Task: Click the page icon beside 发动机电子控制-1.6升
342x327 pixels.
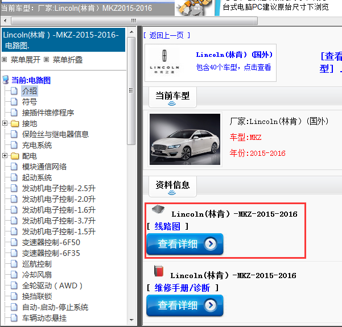Action: coord(14,210)
